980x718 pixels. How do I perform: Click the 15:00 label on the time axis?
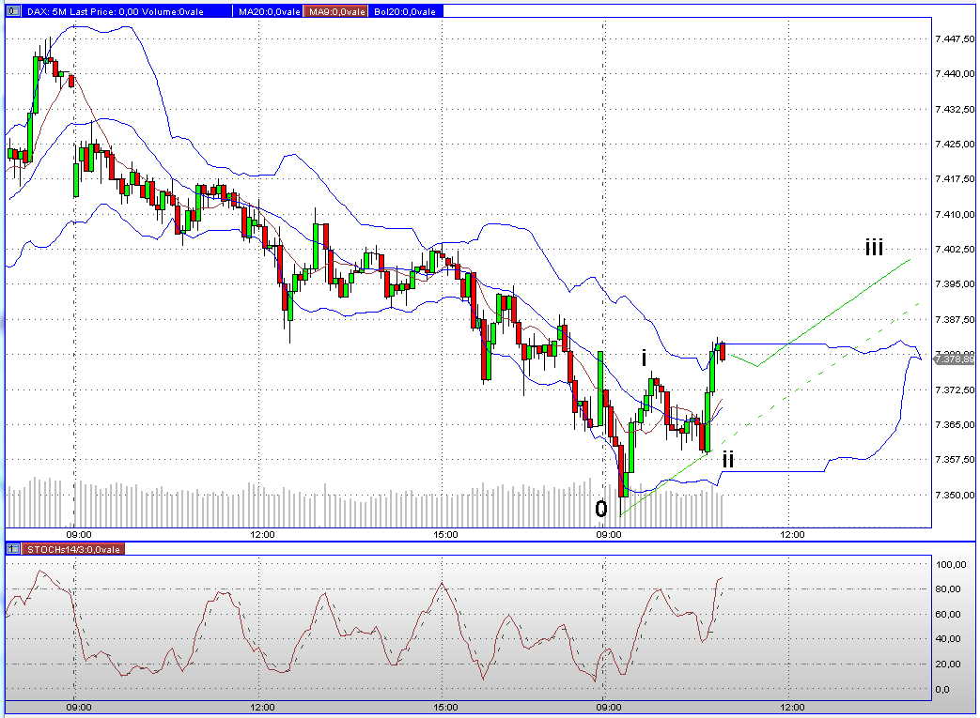pyautogui.click(x=444, y=533)
